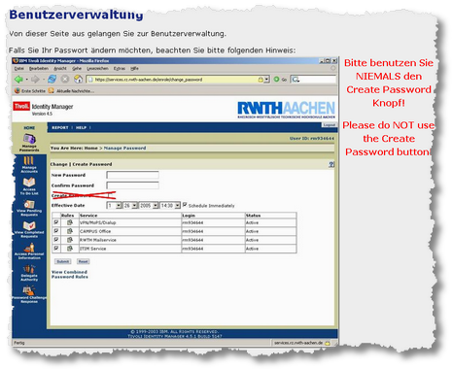The image size is (452, 369).
Task: Click the Stop loading icon
Action: (65, 79)
